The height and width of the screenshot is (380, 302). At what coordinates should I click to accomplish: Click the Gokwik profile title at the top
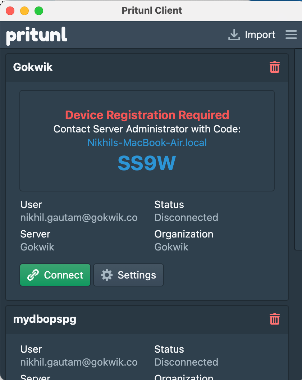click(33, 67)
